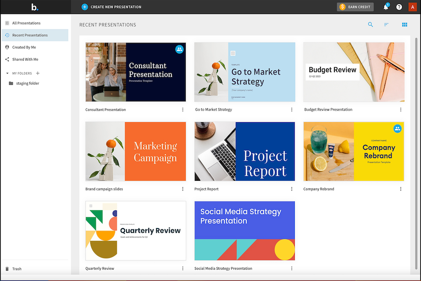Click the 'Project Report' title label
The image size is (421, 281).
[x=206, y=189]
